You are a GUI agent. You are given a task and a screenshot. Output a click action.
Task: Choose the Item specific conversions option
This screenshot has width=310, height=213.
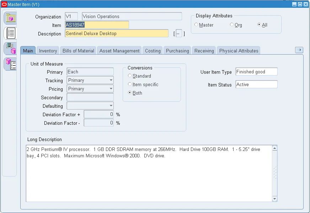130,84
